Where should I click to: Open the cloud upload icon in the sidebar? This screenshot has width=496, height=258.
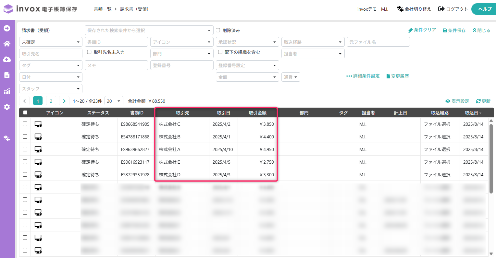pyautogui.click(x=7, y=59)
